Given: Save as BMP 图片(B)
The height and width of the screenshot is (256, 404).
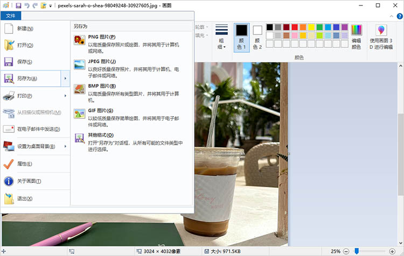Looking at the screenshot, I should [132, 93].
